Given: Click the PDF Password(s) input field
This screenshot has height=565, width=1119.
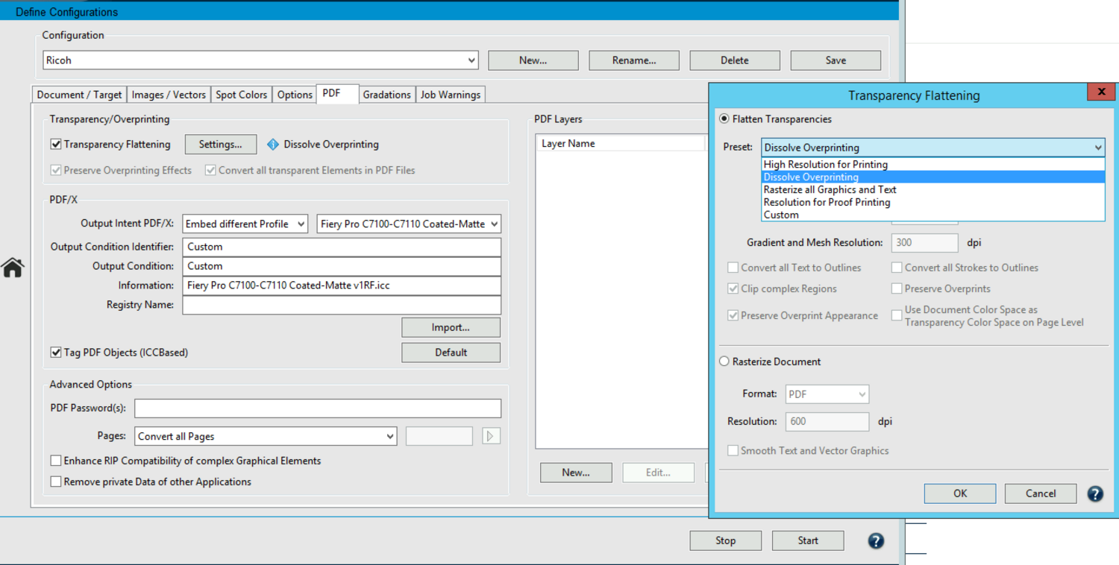Looking at the screenshot, I should 318,408.
